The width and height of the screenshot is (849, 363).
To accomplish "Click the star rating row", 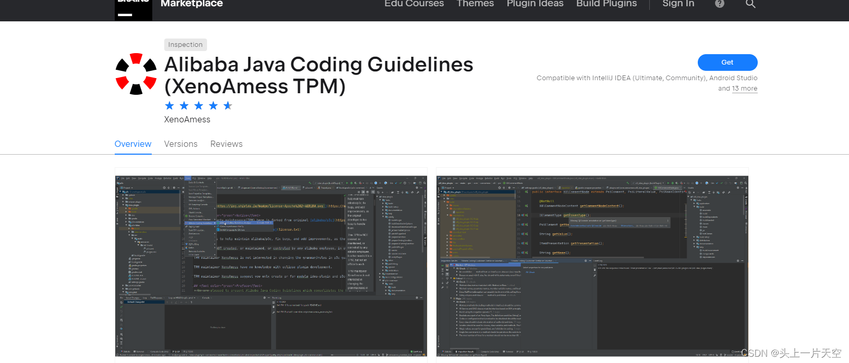I will click(198, 106).
